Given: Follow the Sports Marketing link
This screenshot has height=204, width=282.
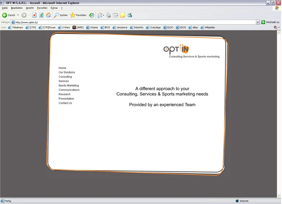Looking at the screenshot, I should coord(69,86).
